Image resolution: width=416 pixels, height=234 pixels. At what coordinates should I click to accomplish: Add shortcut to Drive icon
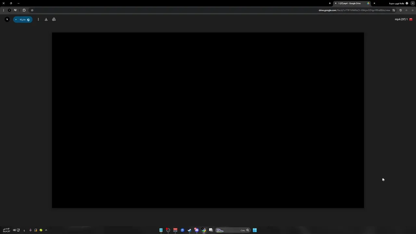click(x=54, y=19)
